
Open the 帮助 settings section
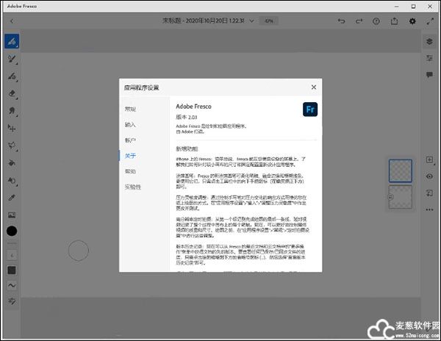[x=130, y=171]
